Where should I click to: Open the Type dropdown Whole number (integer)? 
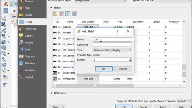tap(112, 50)
